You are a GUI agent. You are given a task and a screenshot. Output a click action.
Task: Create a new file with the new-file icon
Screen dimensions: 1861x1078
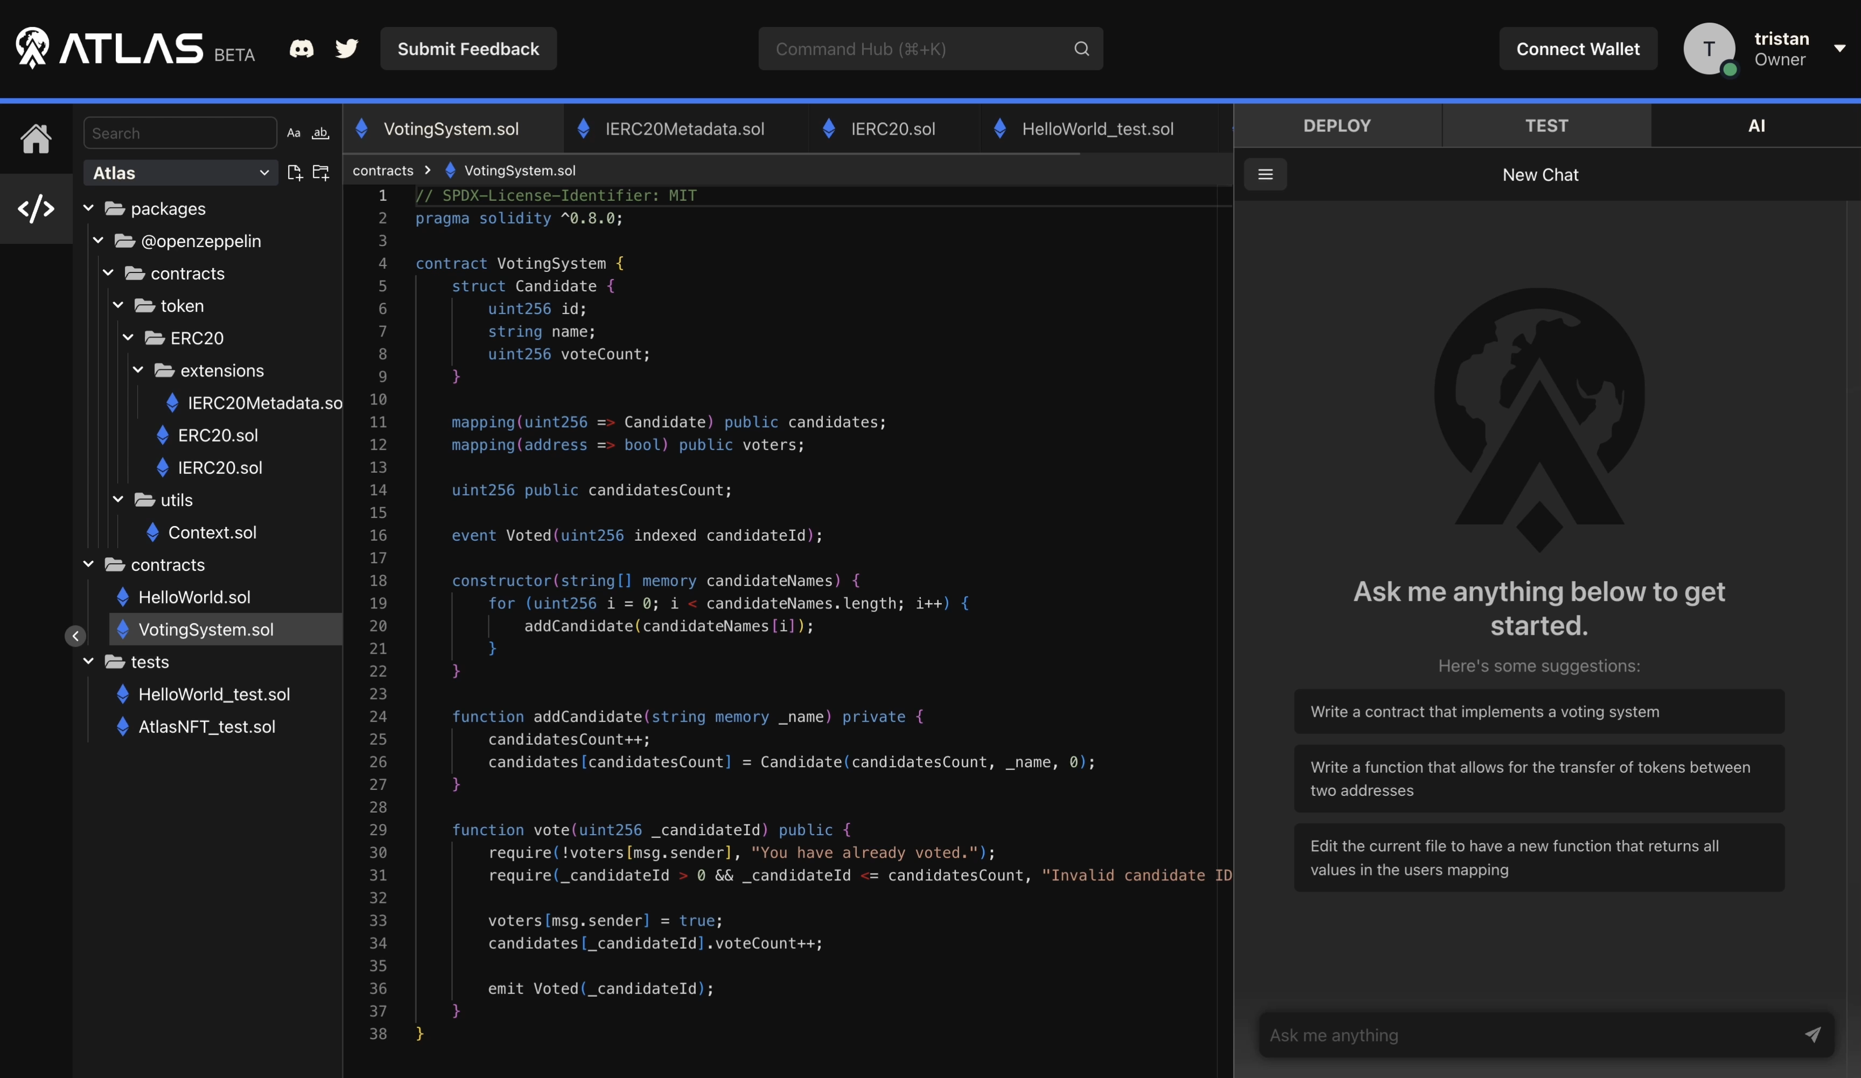pos(295,173)
